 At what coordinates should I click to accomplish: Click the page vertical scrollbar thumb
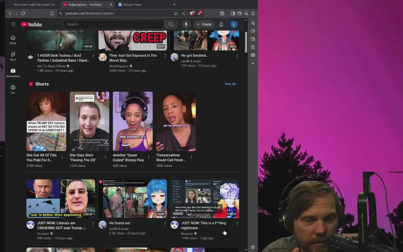tap(246, 42)
